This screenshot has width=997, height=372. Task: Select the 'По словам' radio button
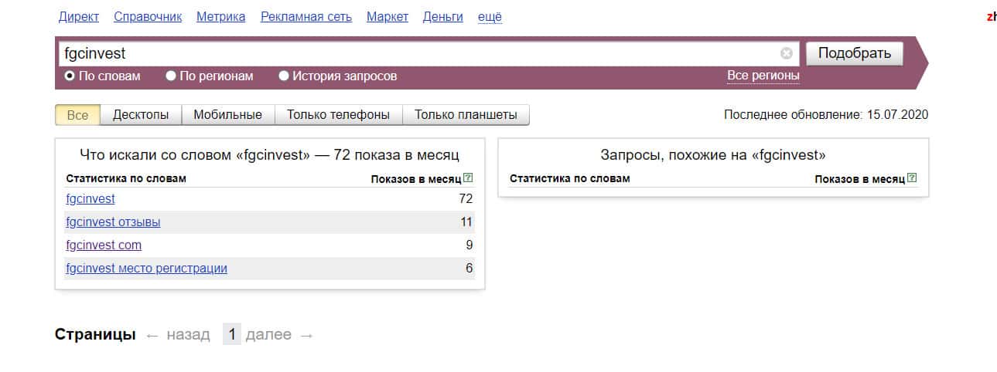point(70,76)
